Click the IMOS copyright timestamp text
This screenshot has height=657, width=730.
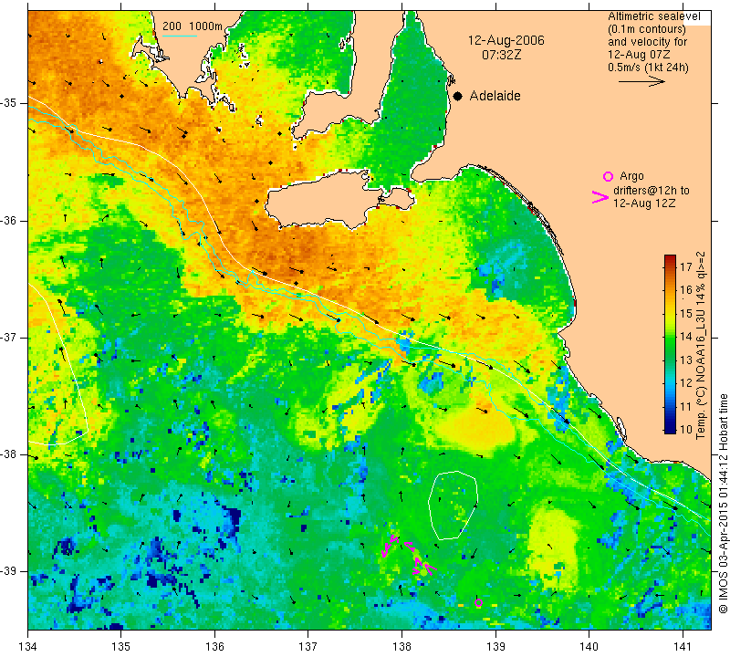click(x=723, y=504)
